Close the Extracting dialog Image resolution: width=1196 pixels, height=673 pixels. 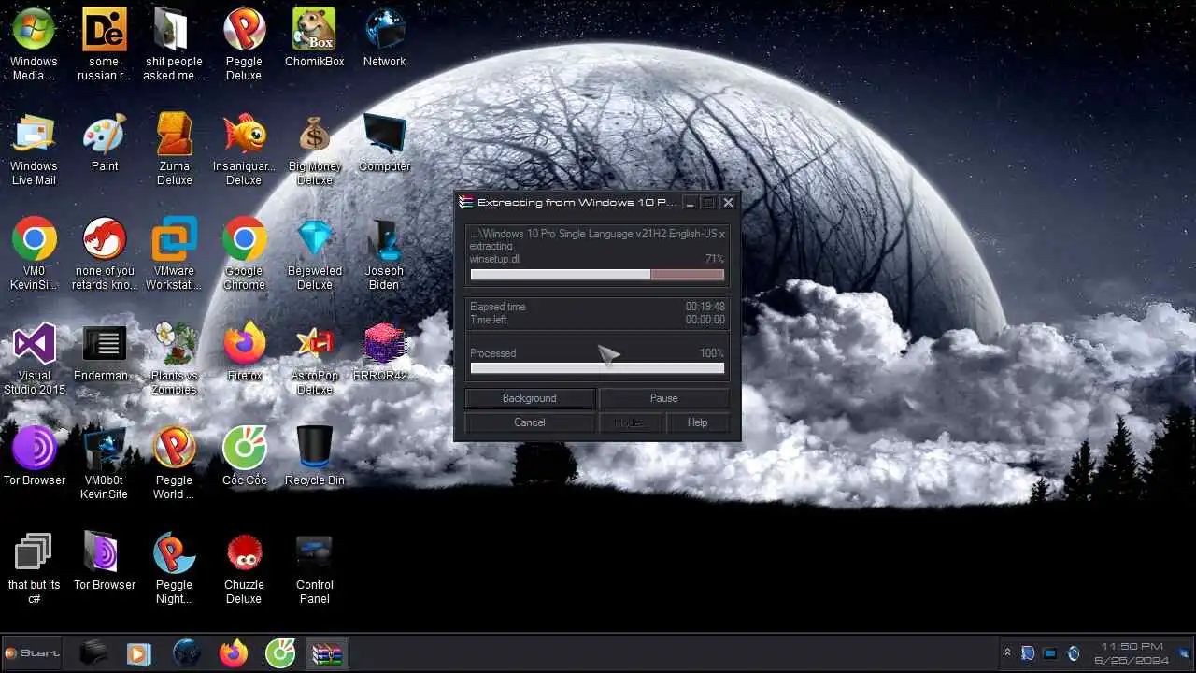[x=728, y=203]
